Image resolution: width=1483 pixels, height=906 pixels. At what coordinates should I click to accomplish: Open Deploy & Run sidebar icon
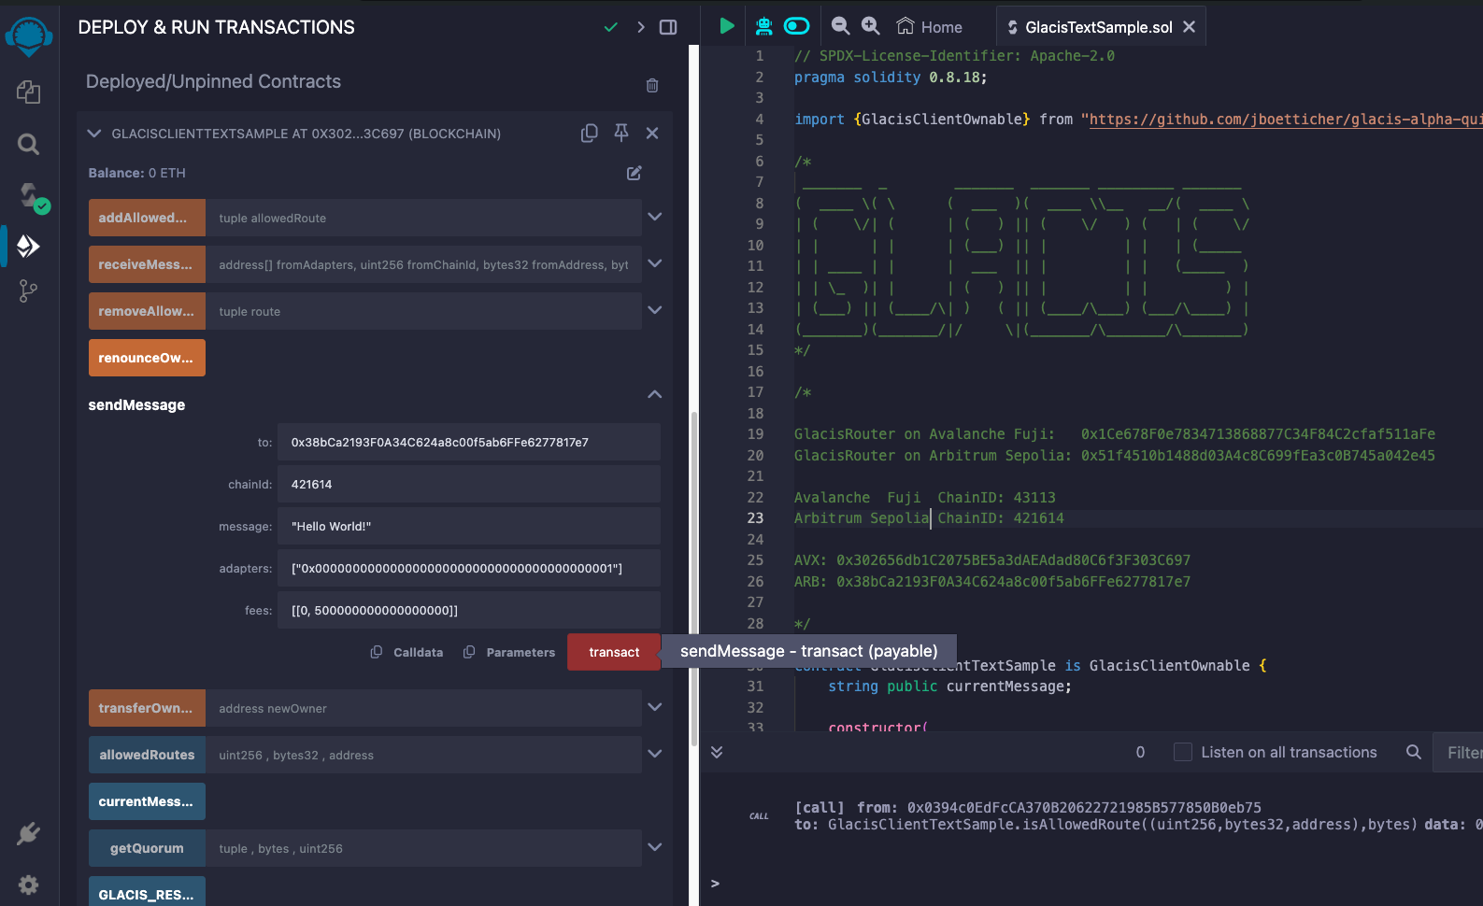(x=29, y=246)
